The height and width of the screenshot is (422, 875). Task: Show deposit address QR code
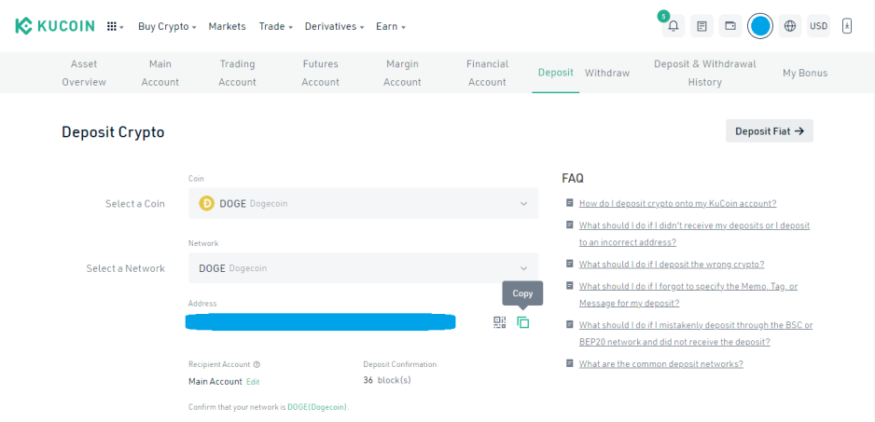[499, 322]
